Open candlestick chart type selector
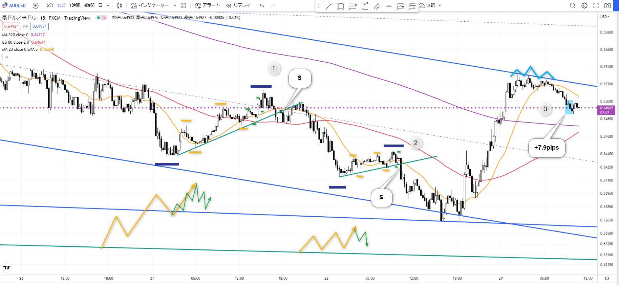 [120, 5]
